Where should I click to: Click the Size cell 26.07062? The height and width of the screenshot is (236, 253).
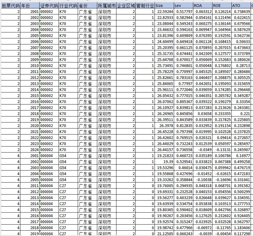(164, 101)
